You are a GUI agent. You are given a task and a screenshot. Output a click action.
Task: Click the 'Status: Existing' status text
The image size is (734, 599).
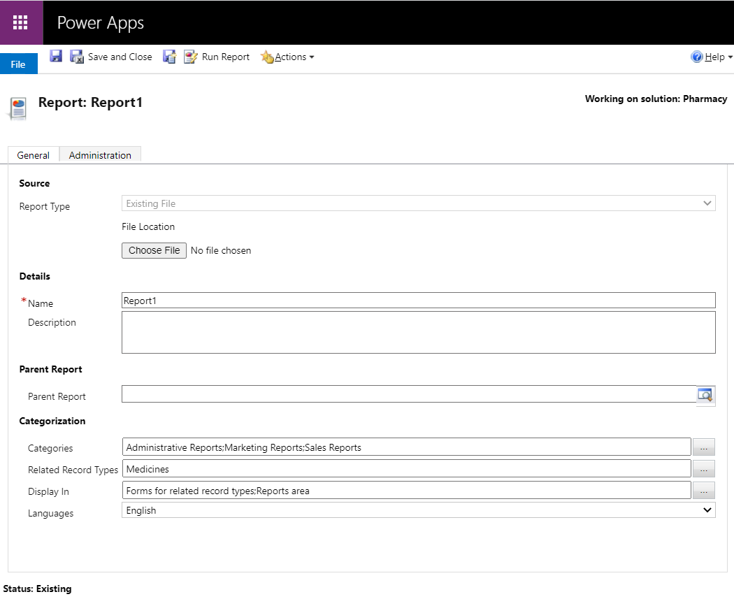click(x=38, y=589)
